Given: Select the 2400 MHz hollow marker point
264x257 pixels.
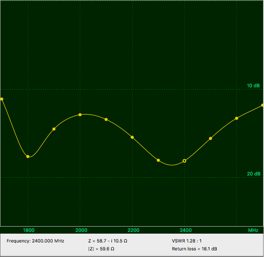Looking at the screenshot, I should [184, 161].
